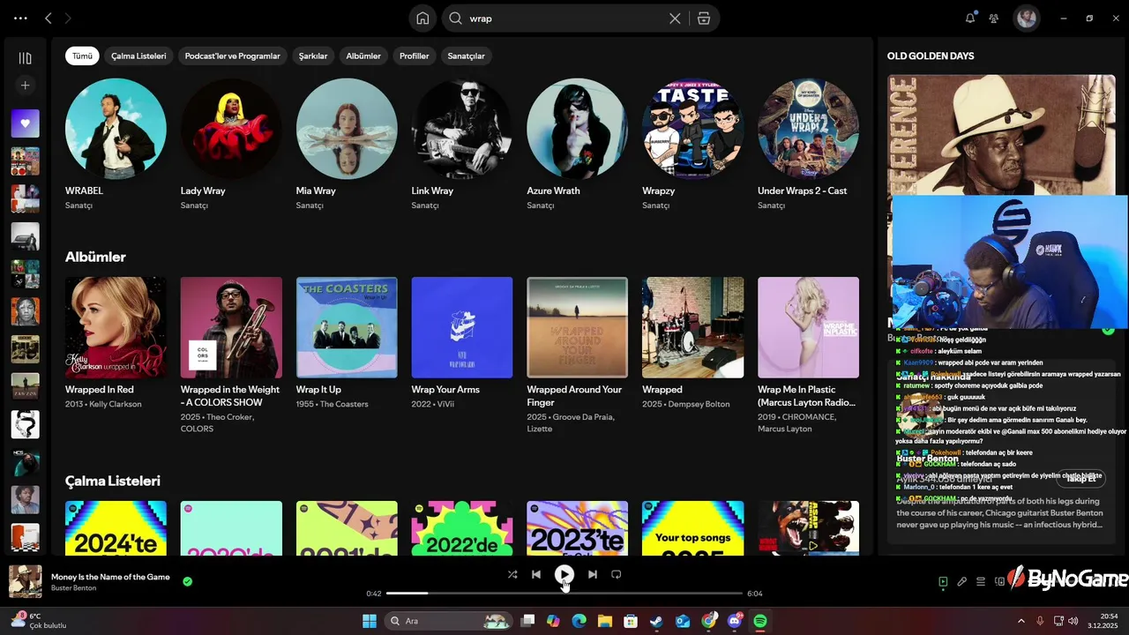The height and width of the screenshot is (635, 1129).
Task: Skip to next track
Action: 593,574
